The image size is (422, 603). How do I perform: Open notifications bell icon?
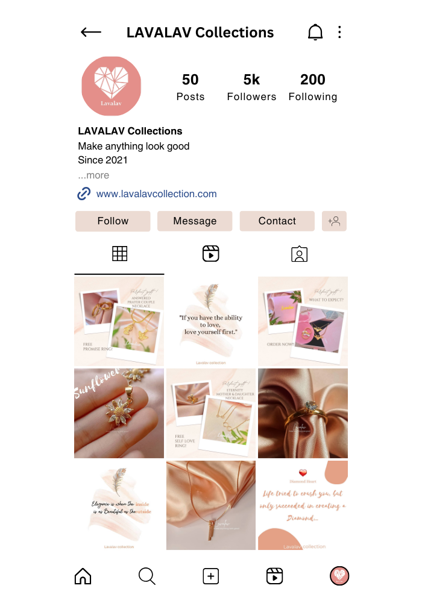coord(315,32)
